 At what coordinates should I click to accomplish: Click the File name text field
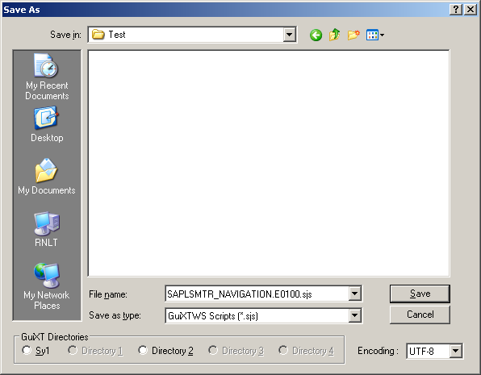click(257, 294)
